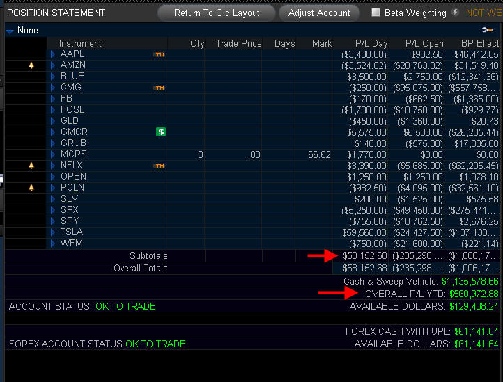
Task: Click the lightning icon next to Beta Weighting
Action: [455, 13]
